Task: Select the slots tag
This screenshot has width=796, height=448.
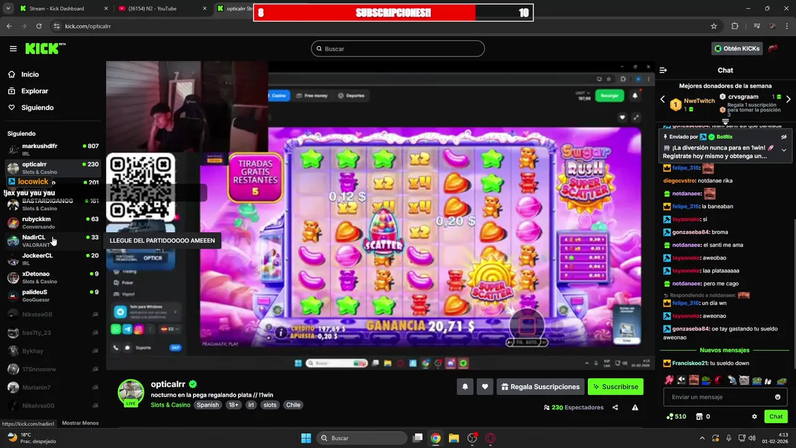Action: tap(270, 404)
